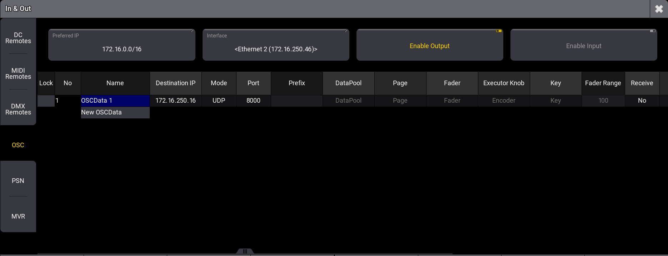The width and height of the screenshot is (668, 256).
Task: Click the DataPool column header
Action: coord(349,83)
